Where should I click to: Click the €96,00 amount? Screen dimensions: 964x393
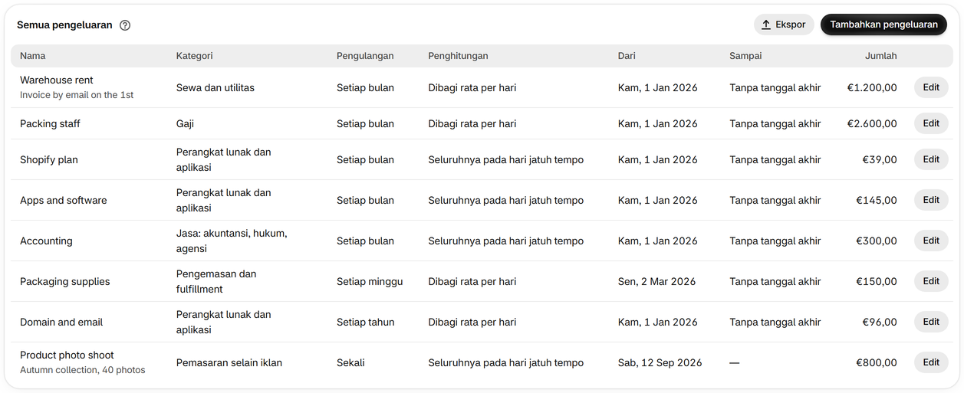pyautogui.click(x=880, y=322)
